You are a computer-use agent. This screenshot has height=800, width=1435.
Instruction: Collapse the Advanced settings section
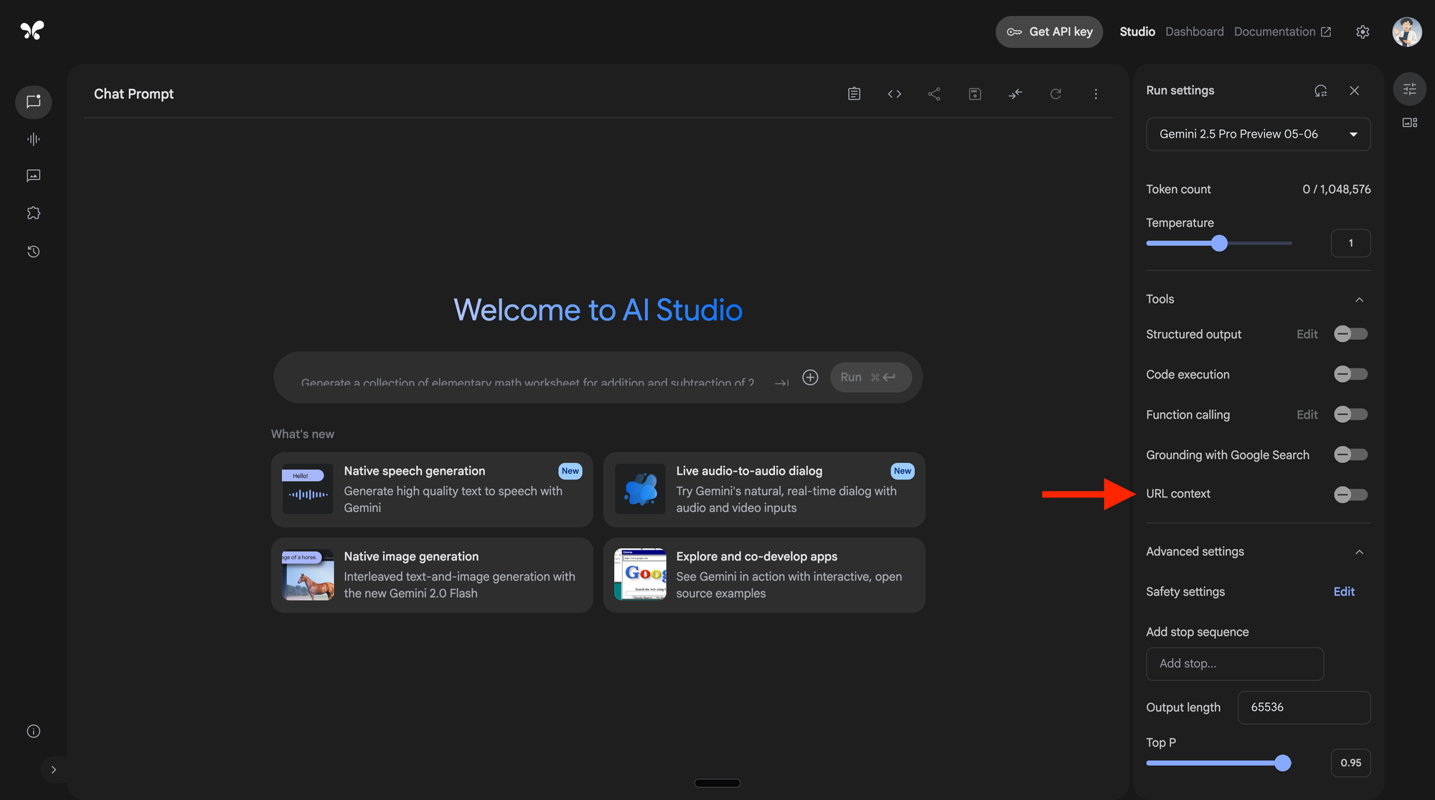coord(1359,552)
